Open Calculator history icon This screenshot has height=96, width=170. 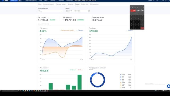click(143, 8)
